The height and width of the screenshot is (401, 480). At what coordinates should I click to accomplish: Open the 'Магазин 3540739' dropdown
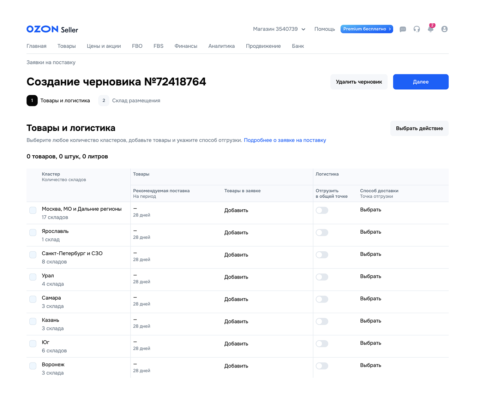(279, 29)
